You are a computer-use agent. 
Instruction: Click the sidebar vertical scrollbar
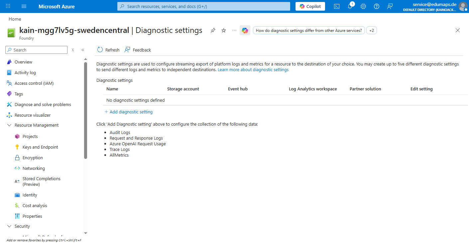[85, 111]
